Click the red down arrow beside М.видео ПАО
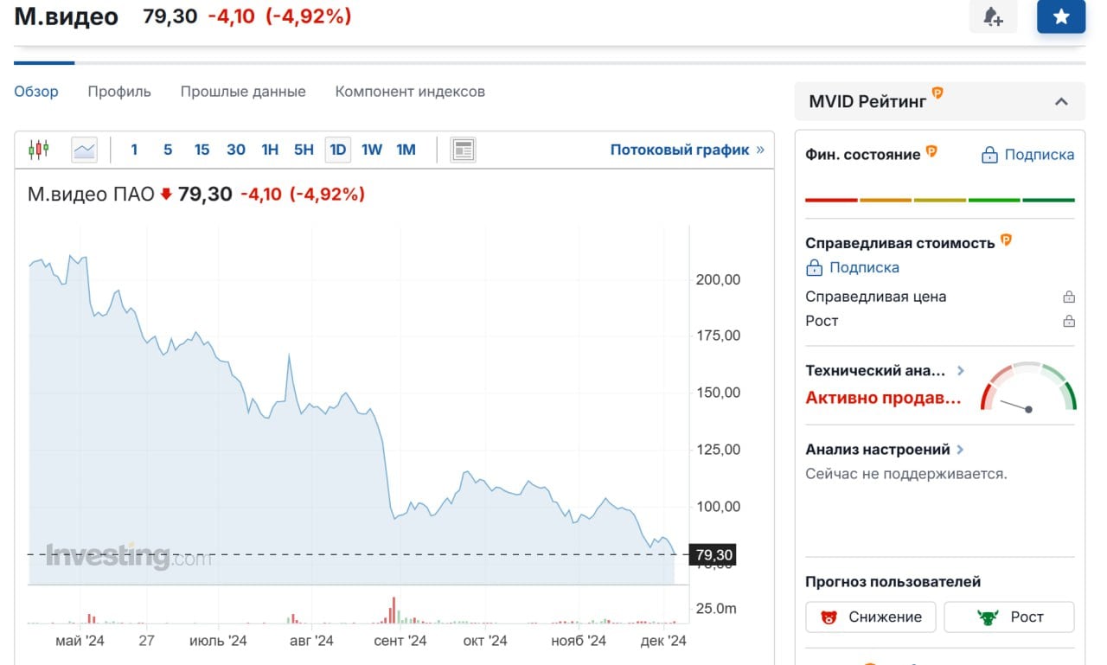The width and height of the screenshot is (1107, 665). pyautogui.click(x=166, y=195)
